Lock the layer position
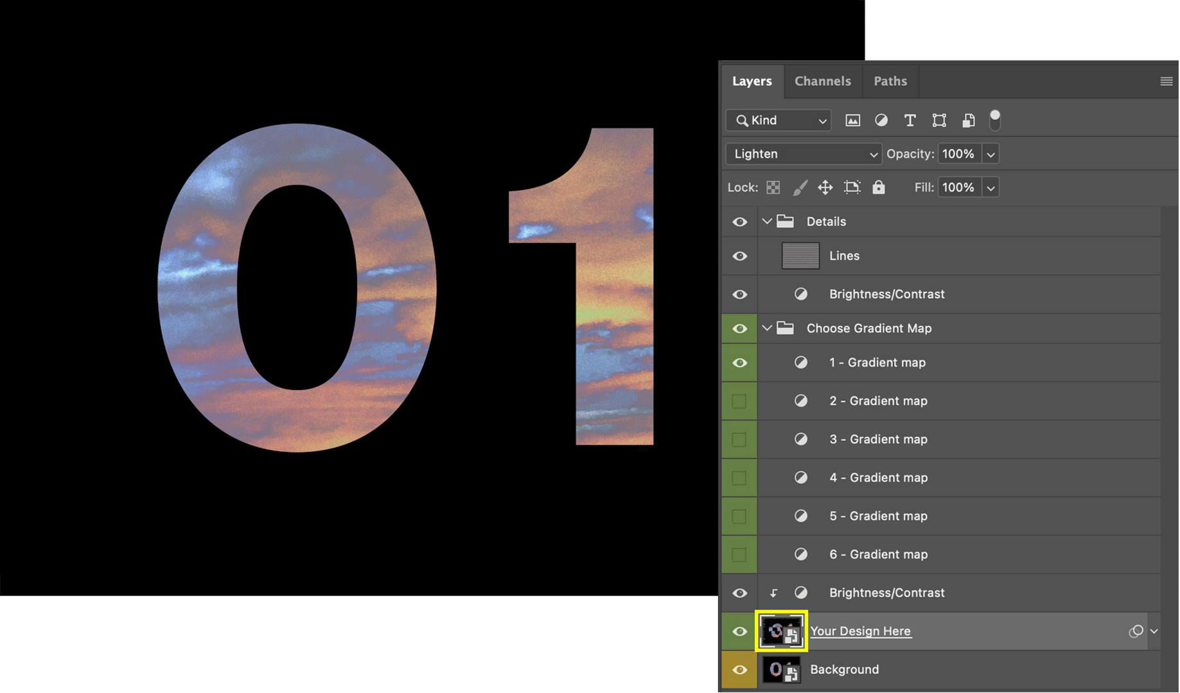The width and height of the screenshot is (1180, 693). [x=825, y=187]
